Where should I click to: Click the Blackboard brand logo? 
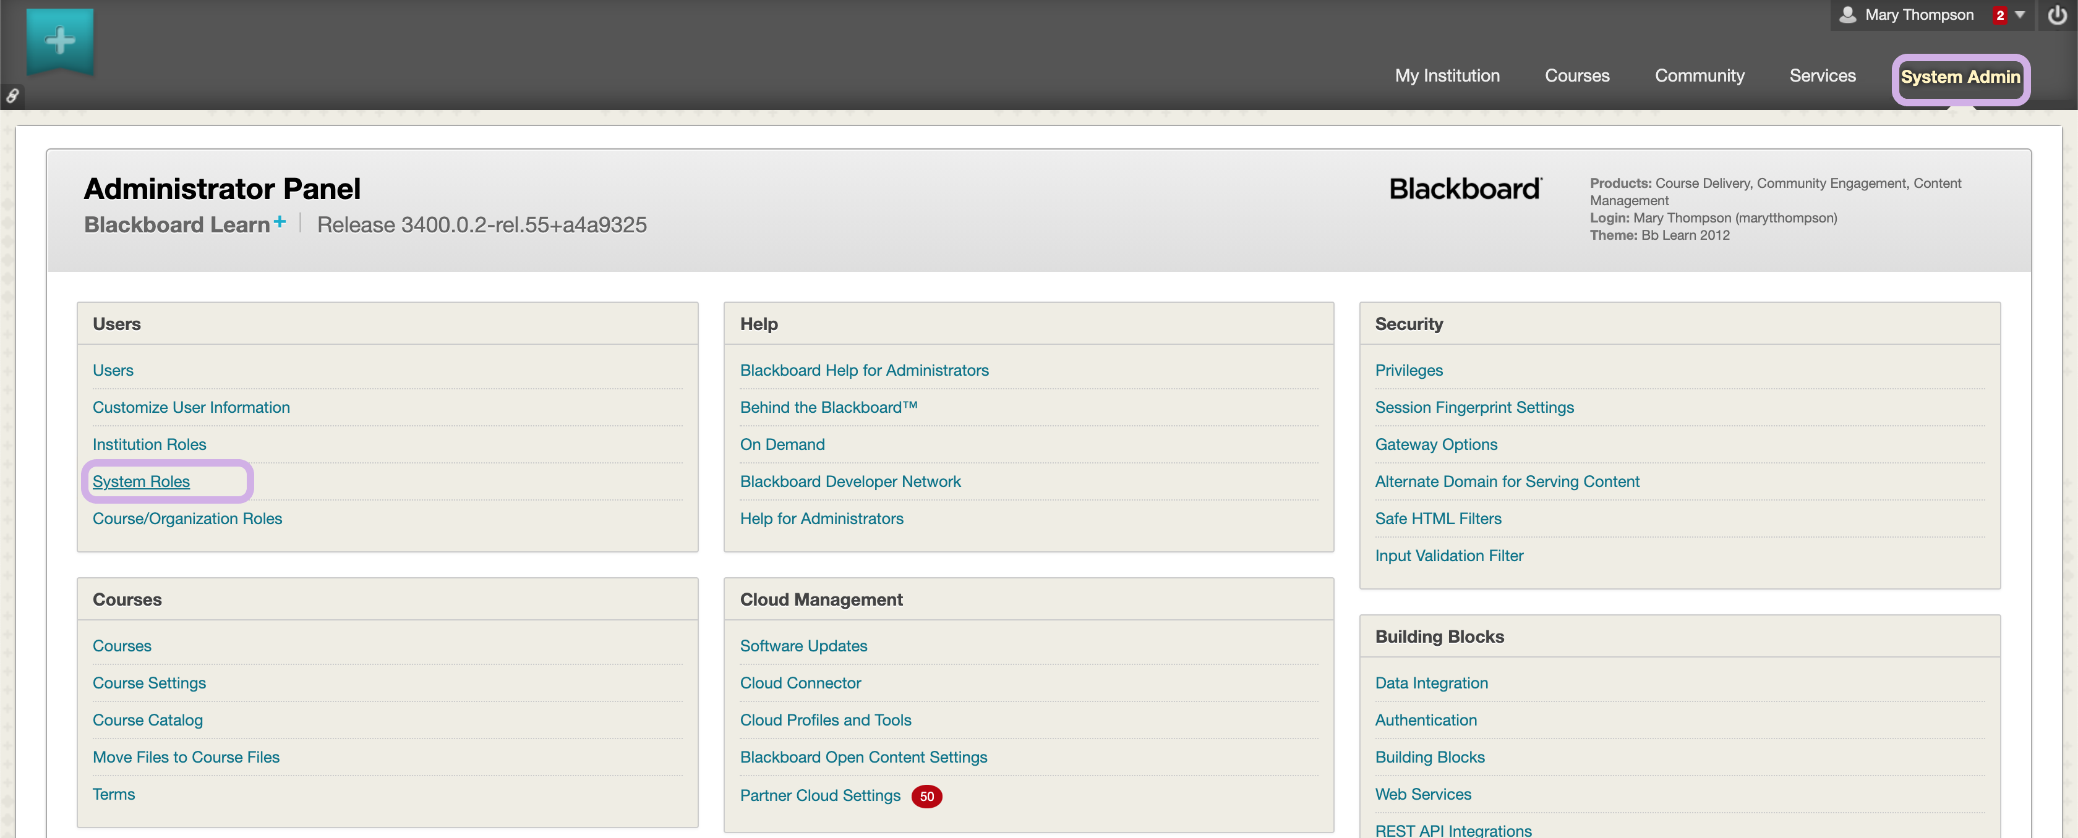pos(1465,188)
